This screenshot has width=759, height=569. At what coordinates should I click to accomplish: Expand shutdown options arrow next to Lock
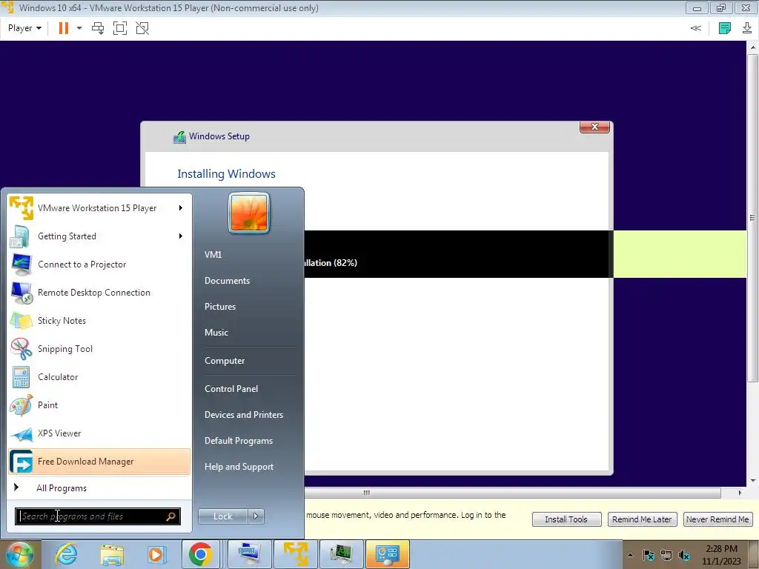point(256,516)
